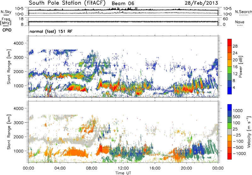This screenshot has height=175, width=252.
Task: Click the 'Velocity [m s-1]' color bar title
Action: 249,132
